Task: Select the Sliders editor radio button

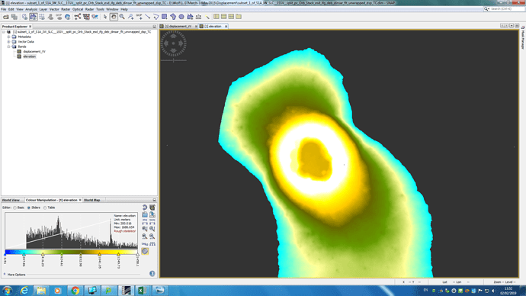Action: (29, 208)
